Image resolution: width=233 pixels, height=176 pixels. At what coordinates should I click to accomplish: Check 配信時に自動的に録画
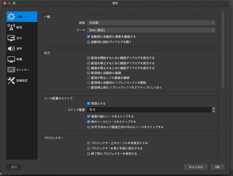point(89,73)
